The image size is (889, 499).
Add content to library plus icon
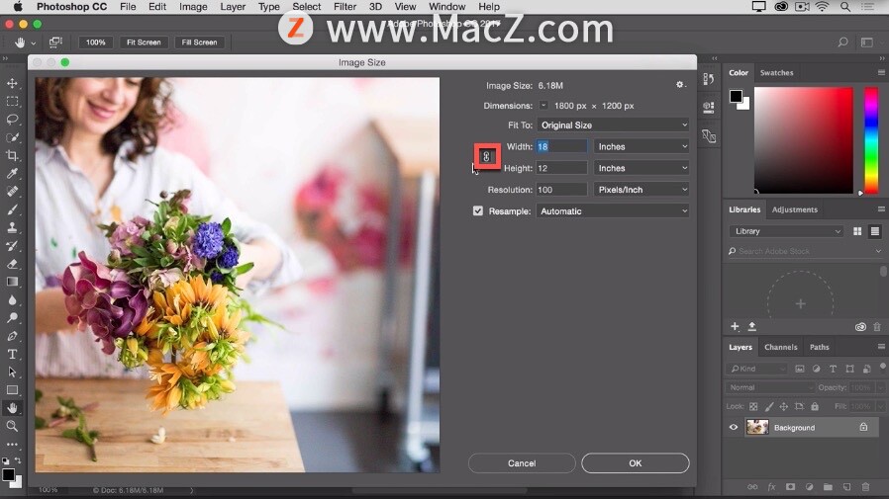(735, 326)
